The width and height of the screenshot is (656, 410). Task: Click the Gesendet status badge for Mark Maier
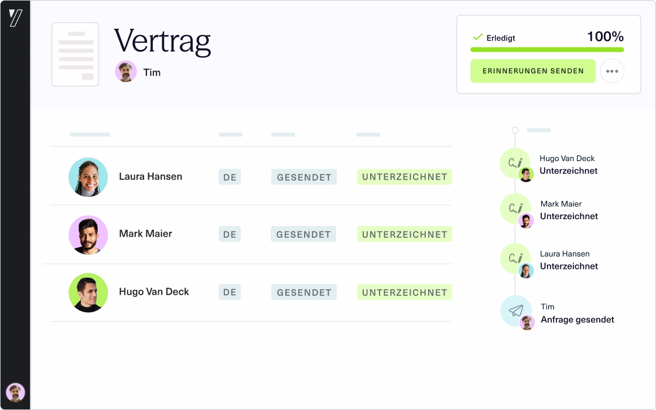pyautogui.click(x=303, y=234)
